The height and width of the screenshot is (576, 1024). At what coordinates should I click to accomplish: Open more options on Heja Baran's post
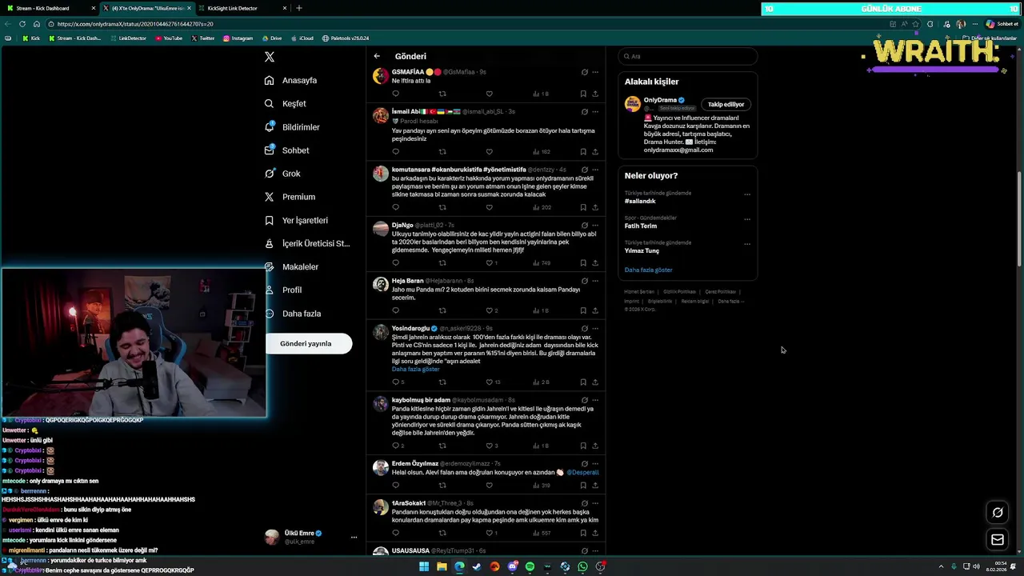pyautogui.click(x=595, y=281)
